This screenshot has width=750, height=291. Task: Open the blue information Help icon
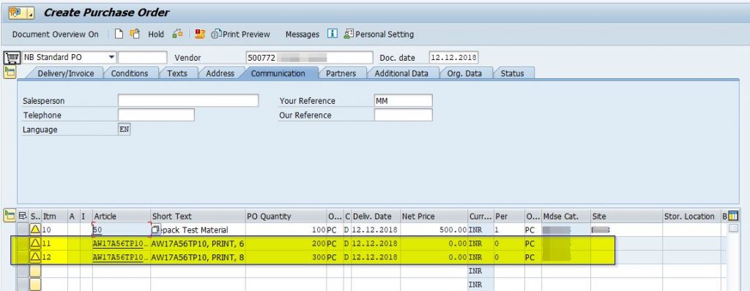[333, 34]
